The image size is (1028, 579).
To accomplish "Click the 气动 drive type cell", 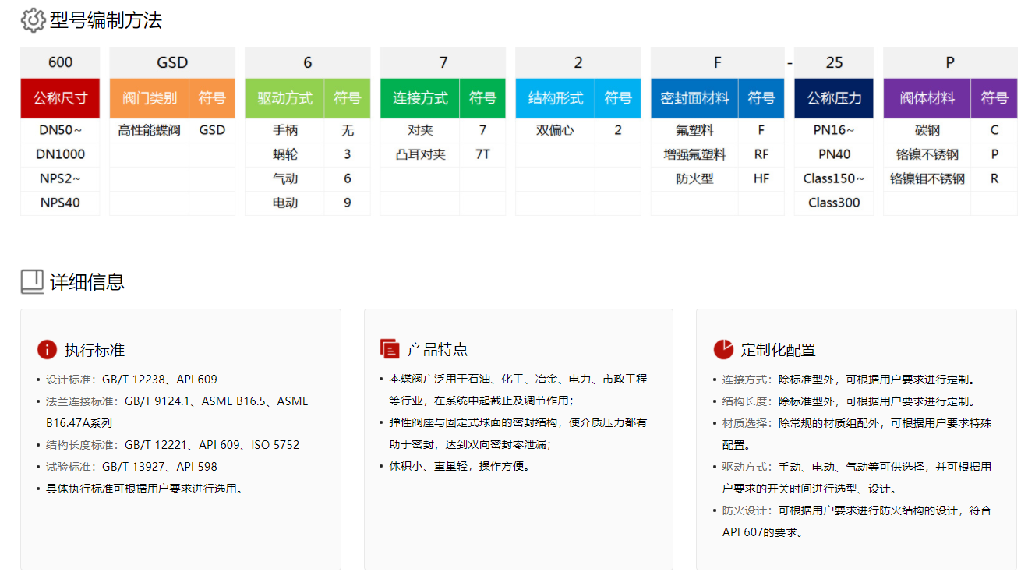I will tap(284, 178).
